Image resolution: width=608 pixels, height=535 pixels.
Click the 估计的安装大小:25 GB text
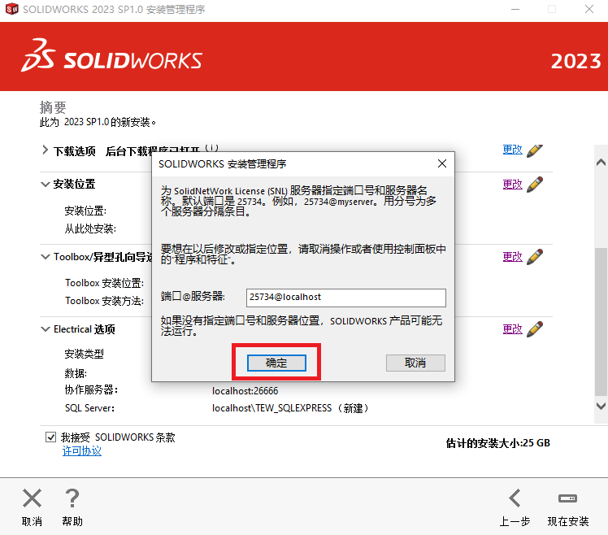498,443
